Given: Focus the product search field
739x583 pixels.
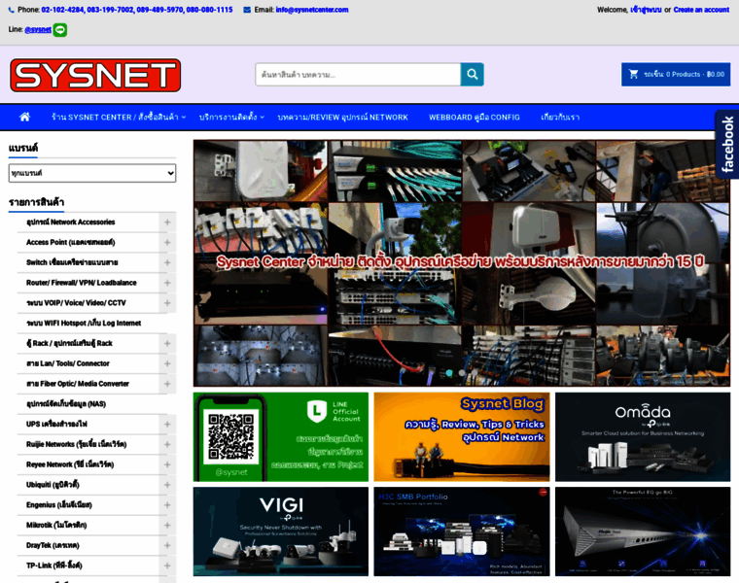Looking at the screenshot, I should pyautogui.click(x=358, y=75).
